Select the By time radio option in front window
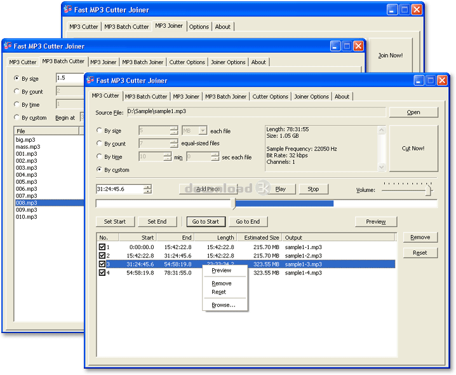Viewport: 456px width, 375px height. click(99, 156)
